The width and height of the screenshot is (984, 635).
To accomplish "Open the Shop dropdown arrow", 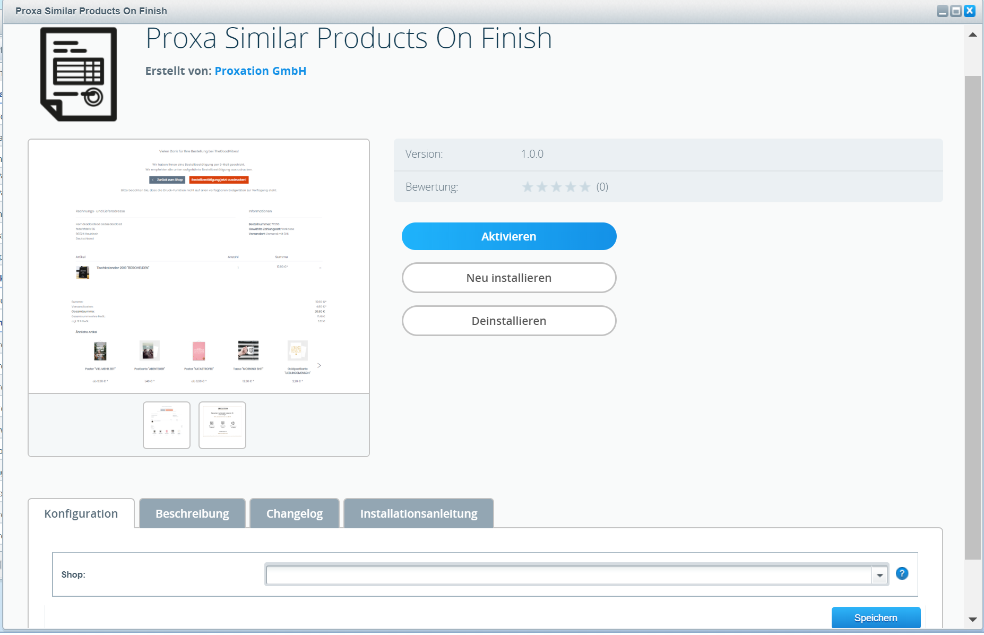I will (x=879, y=575).
